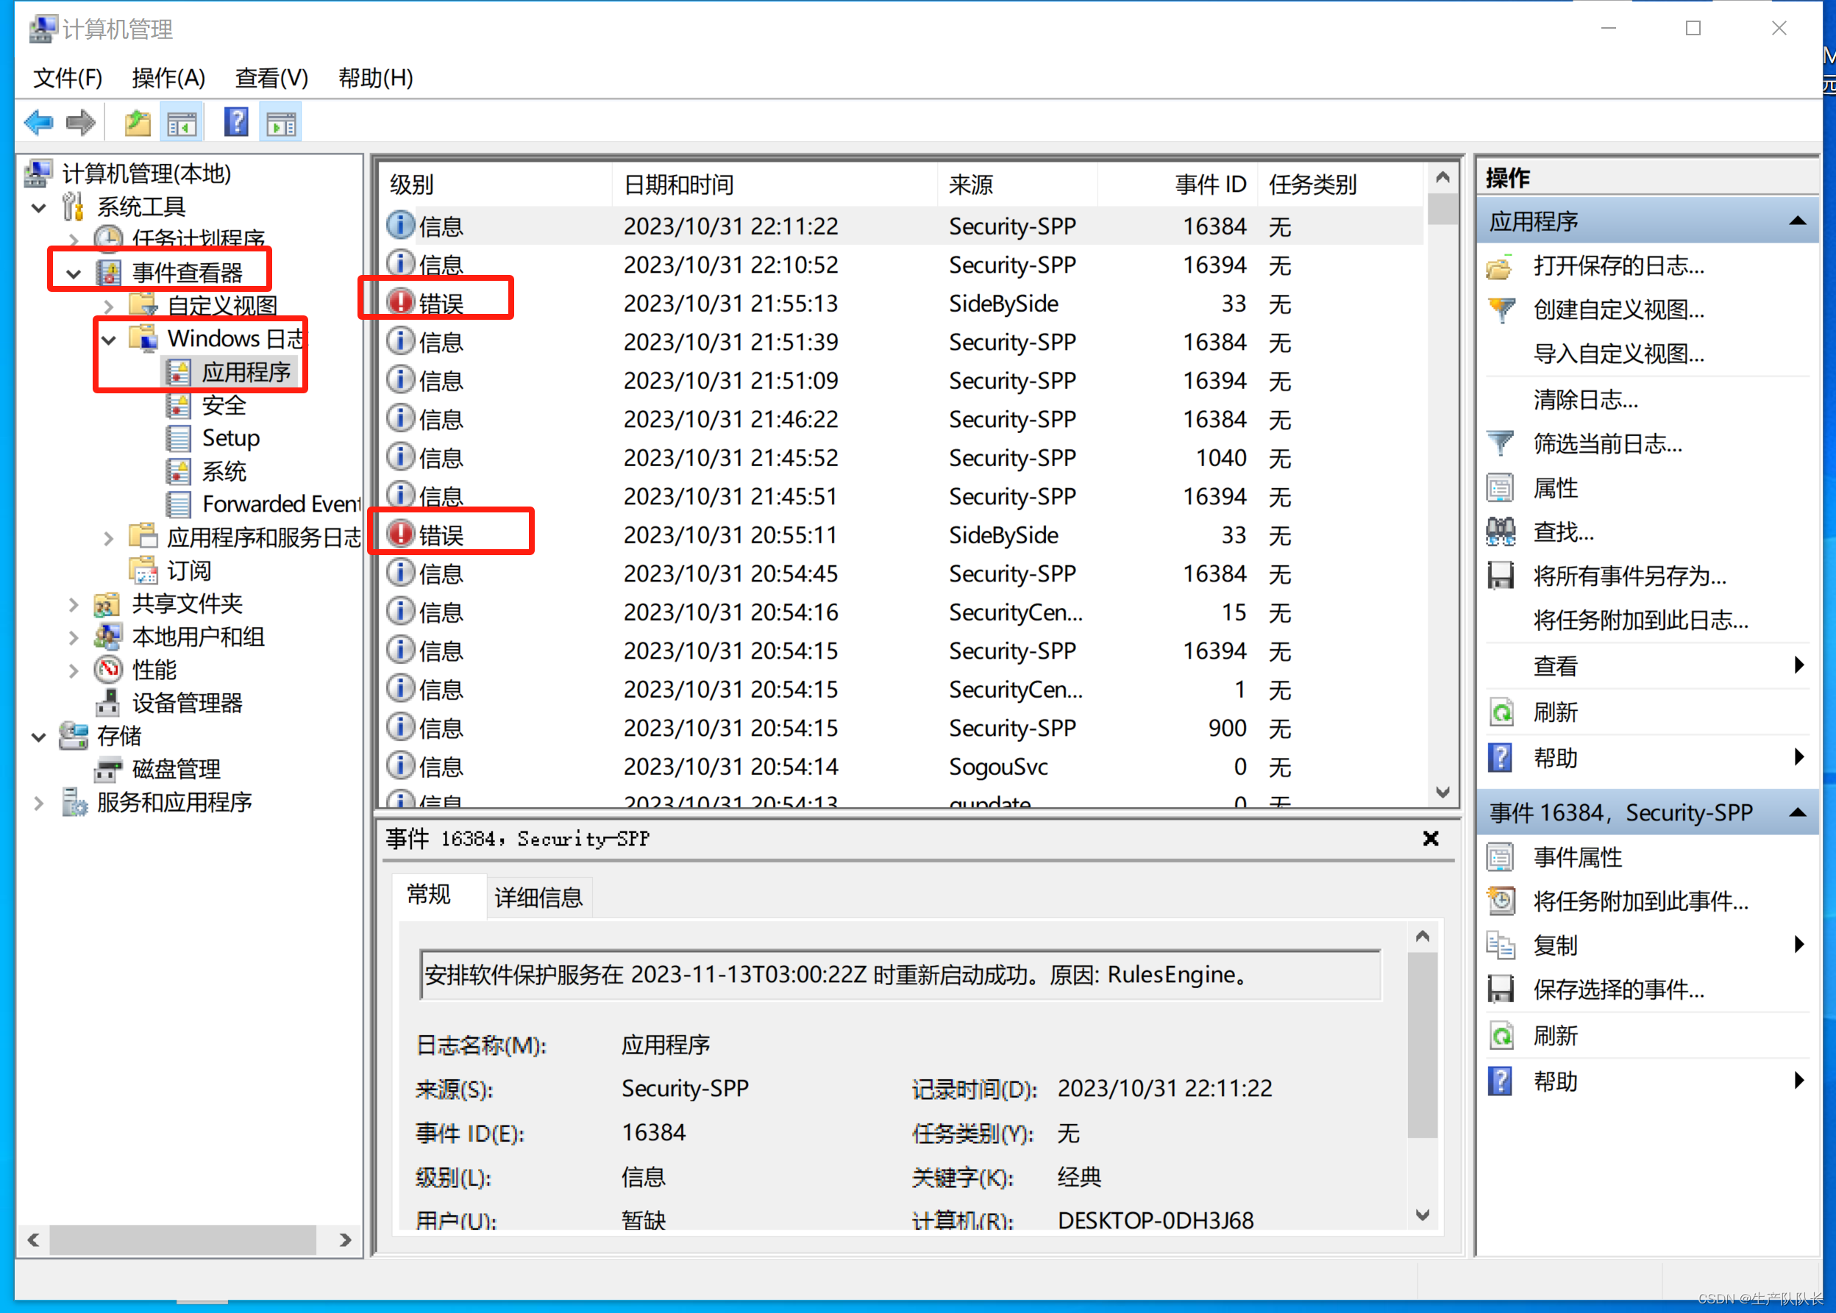Image resolution: width=1836 pixels, height=1313 pixels.
Task: Click the filter icon for 筛选当前日志
Action: point(1501,443)
